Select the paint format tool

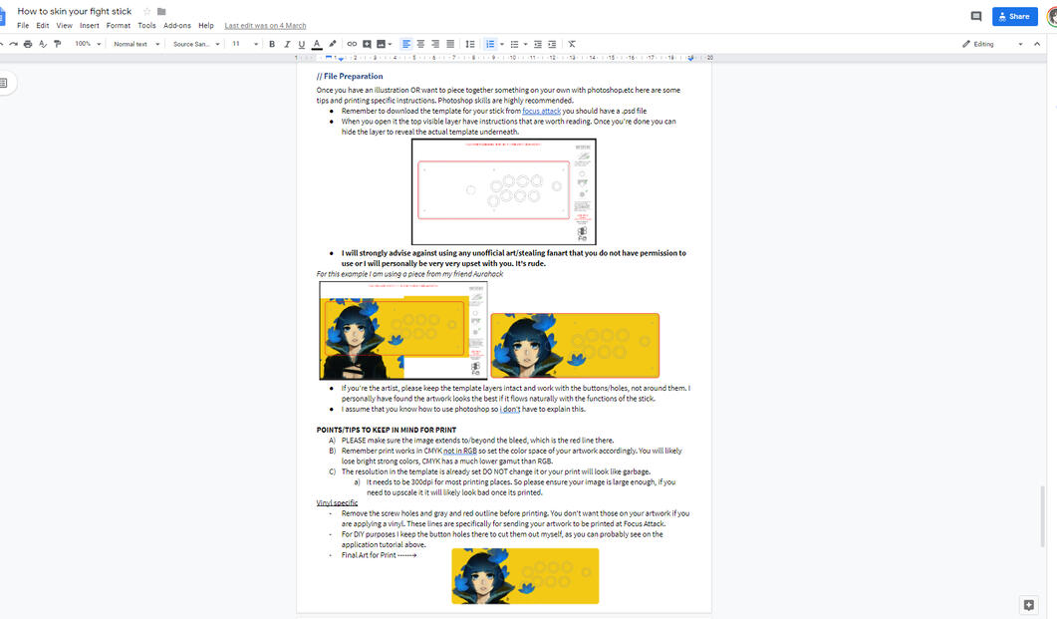[57, 44]
